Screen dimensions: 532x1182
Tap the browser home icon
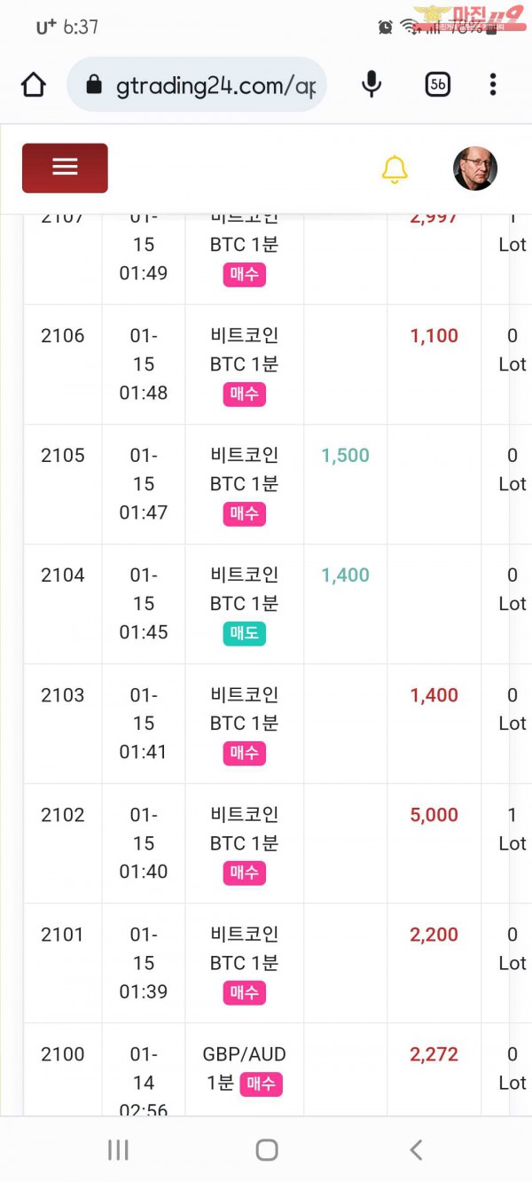pyautogui.click(x=33, y=85)
